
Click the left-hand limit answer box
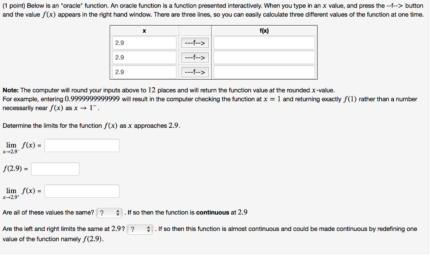(x=81, y=145)
